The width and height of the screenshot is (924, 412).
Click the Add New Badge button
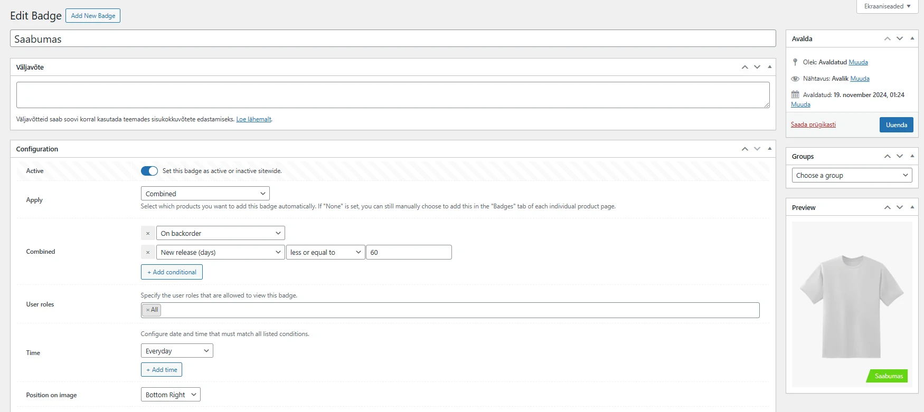click(x=93, y=16)
